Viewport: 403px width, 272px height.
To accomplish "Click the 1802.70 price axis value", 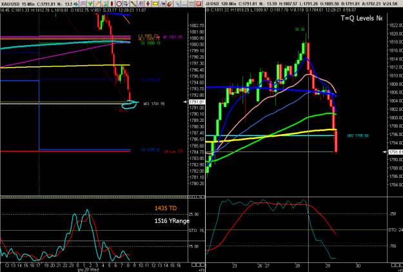I will click(197, 25).
